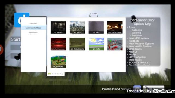175x98 pixels.
Task: Select the Community Maps category
Action: [x=33, y=28]
